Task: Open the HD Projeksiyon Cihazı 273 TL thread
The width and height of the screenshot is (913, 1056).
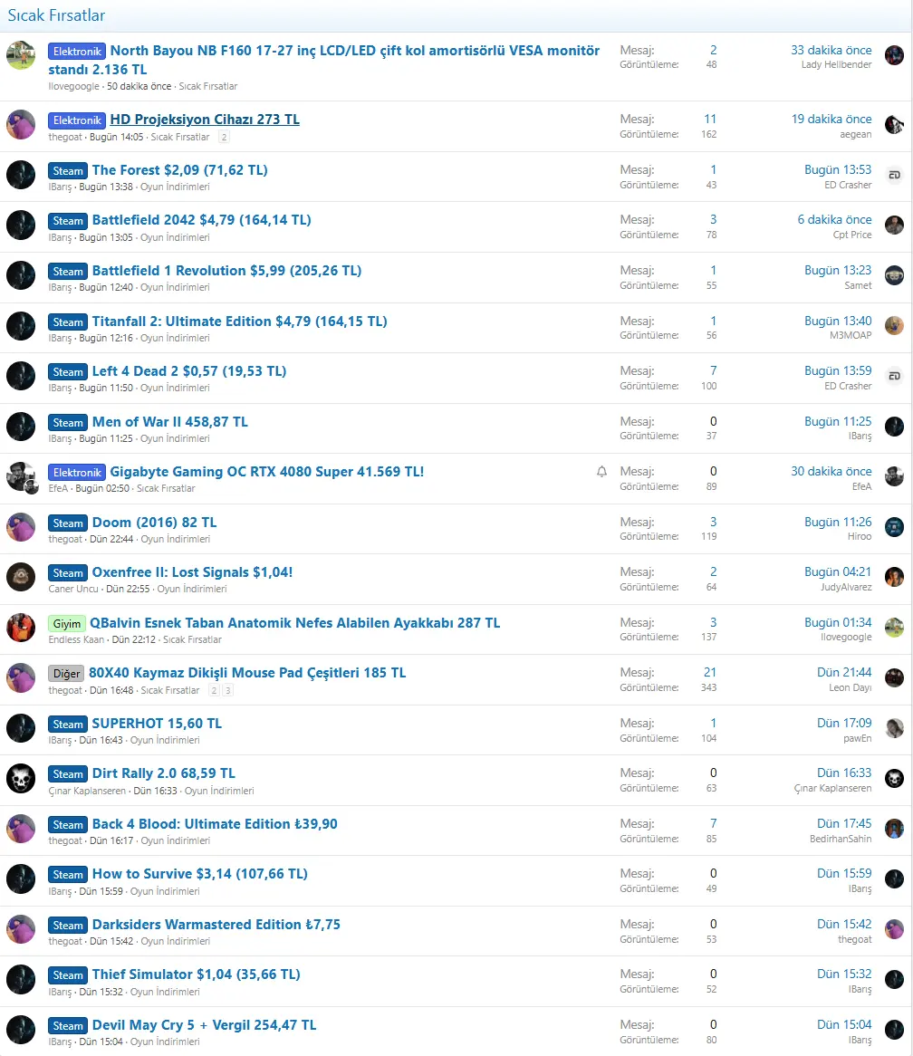Action: point(205,120)
